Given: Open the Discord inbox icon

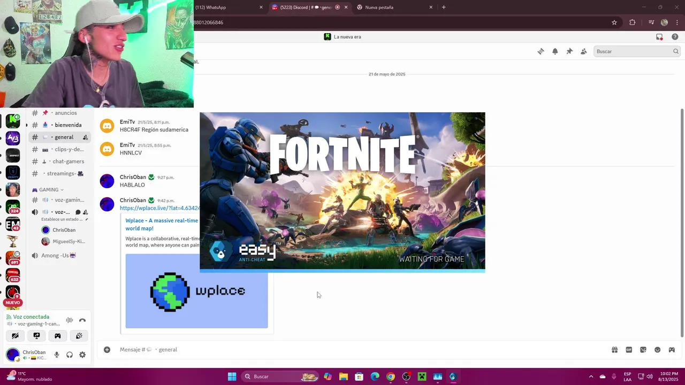Looking at the screenshot, I should (659, 37).
